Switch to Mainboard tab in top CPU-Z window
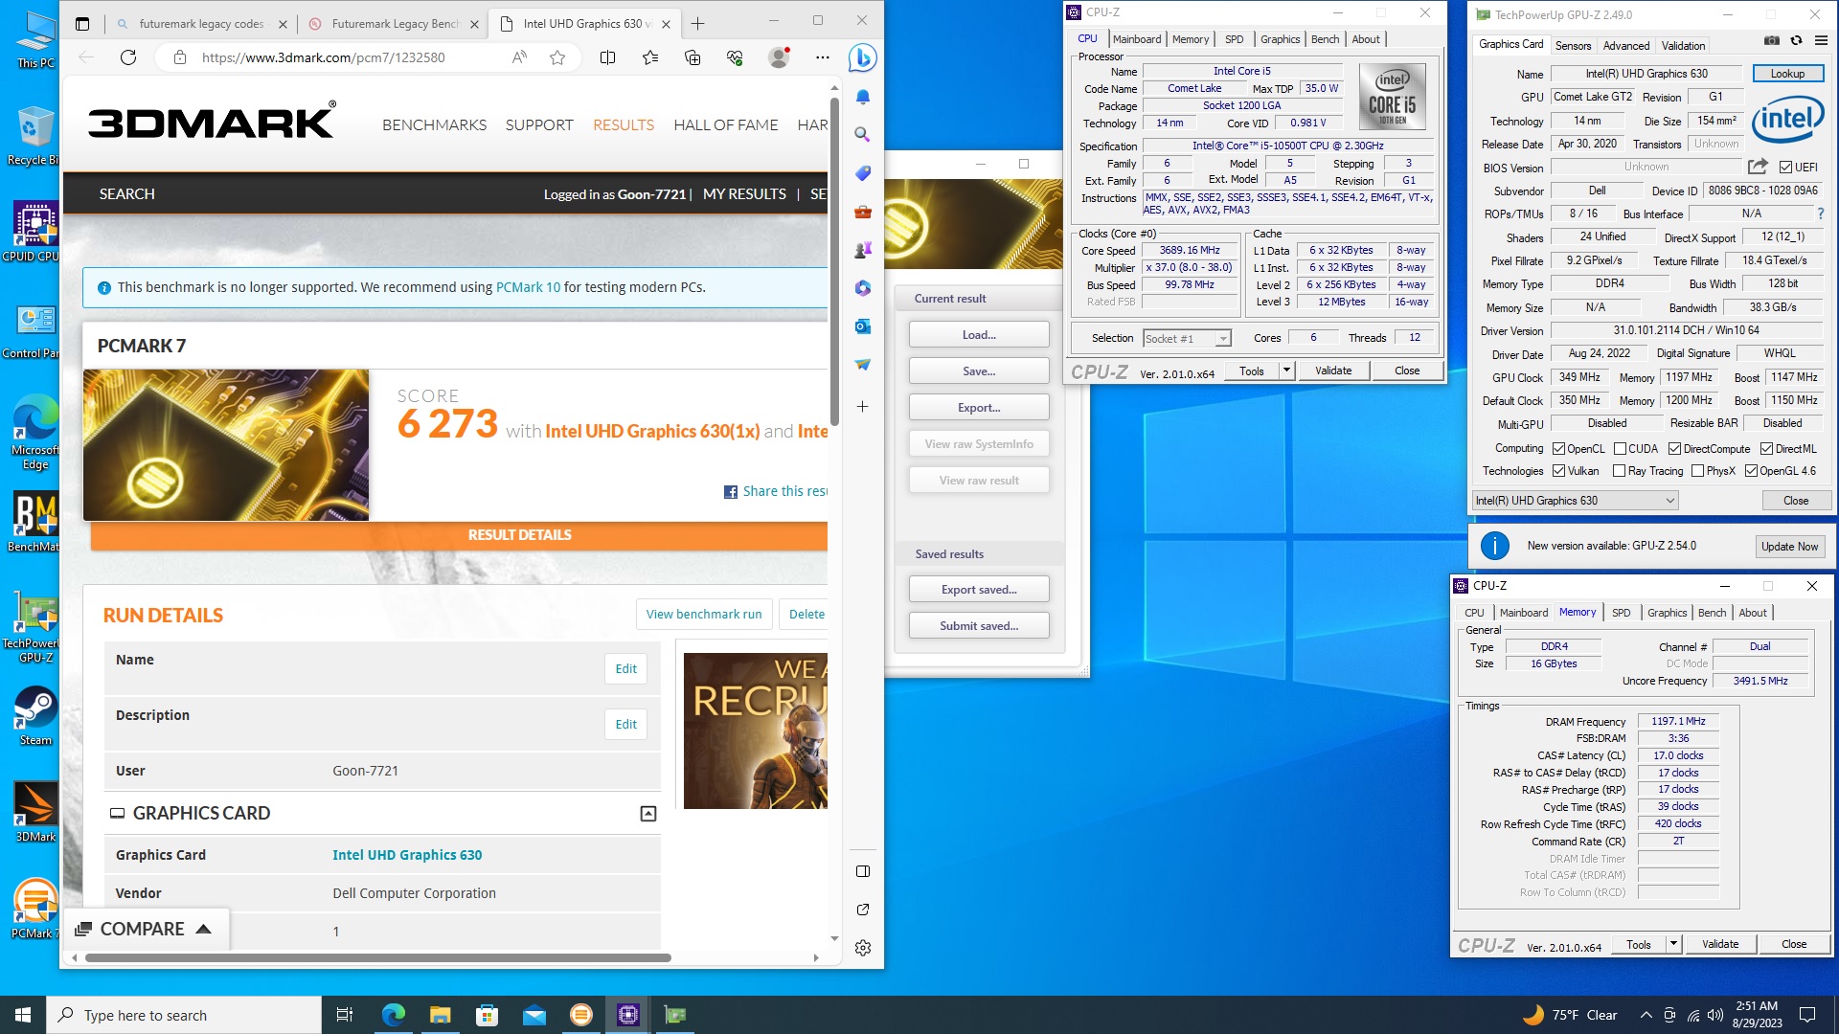1839x1034 pixels. [1136, 39]
